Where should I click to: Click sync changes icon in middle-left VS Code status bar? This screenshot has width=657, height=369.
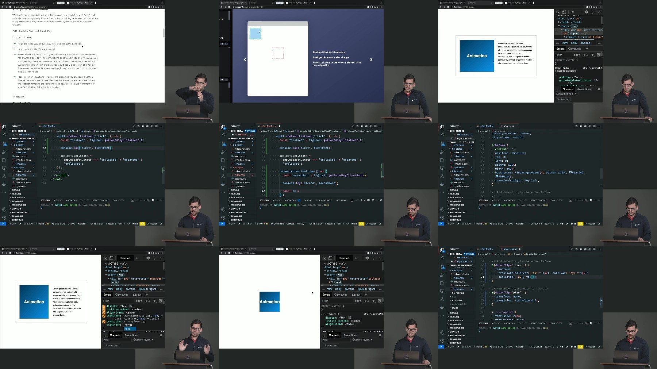click(20, 224)
